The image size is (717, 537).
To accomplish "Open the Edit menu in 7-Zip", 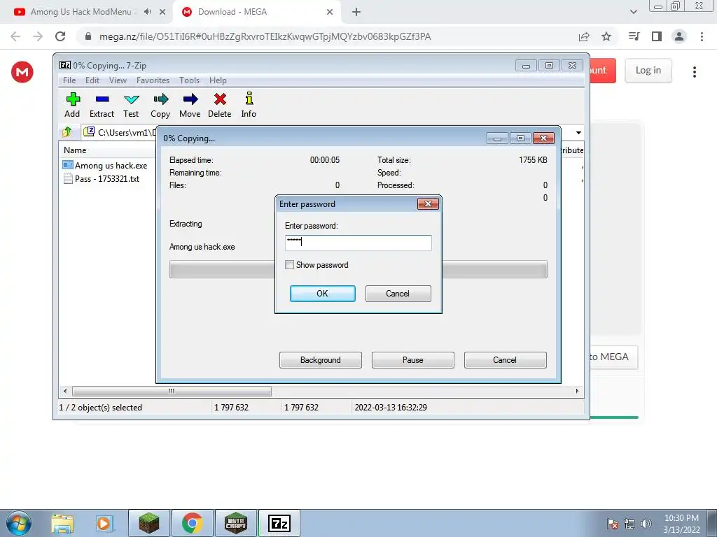I will click(92, 80).
